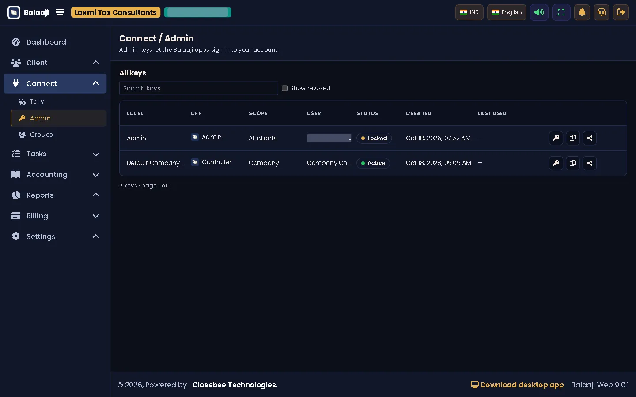This screenshot has height=397, width=636.
Task: Click the '2 keys · page 1 of 1' text
Action: click(145, 185)
